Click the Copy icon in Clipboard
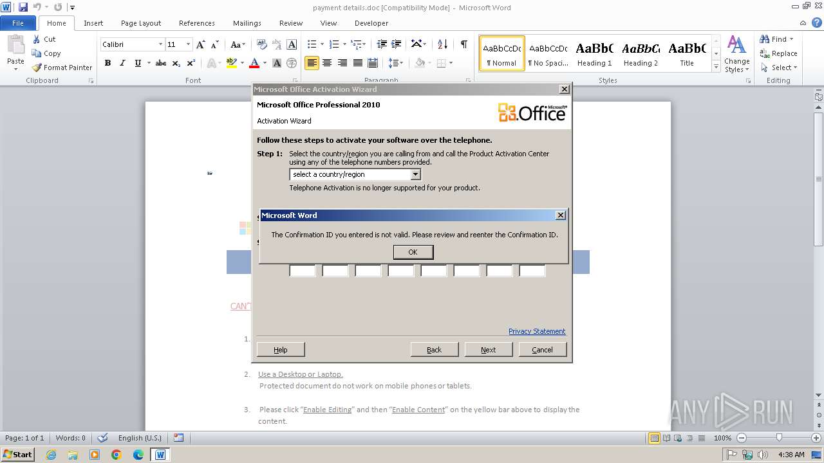 37,53
